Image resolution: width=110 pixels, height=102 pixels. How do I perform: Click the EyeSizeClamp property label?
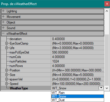click(x=19, y=43)
